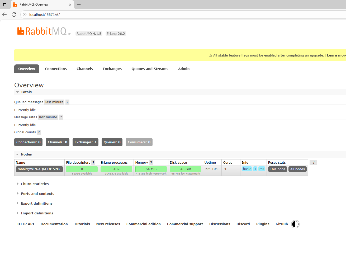This screenshot has width=346, height=273.
Task: Open the Tutorials link
Action: [82, 224]
